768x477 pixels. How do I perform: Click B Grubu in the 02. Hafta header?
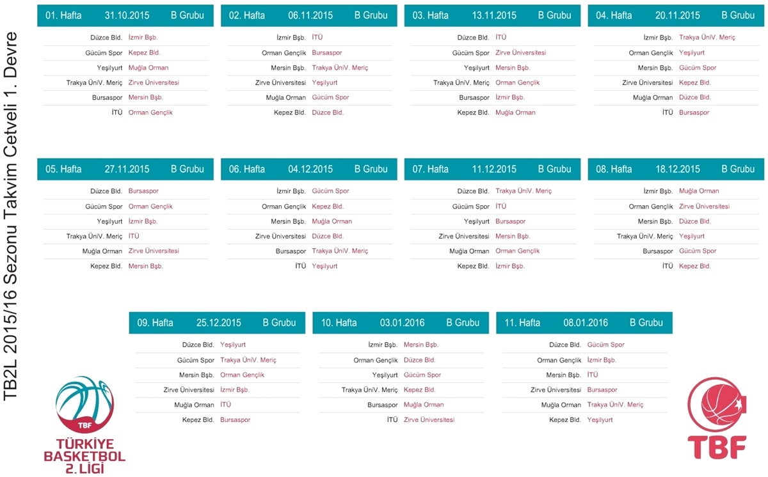(371, 15)
